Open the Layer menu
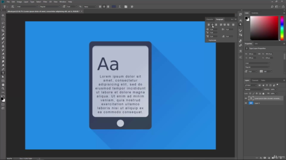286x160 pixels. click(26, 2)
